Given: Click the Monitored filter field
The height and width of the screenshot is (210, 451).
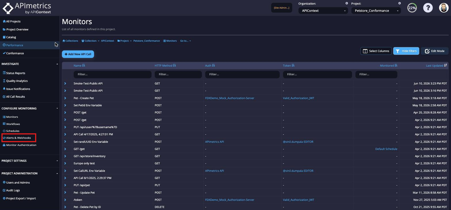Looking at the screenshot, I should (376, 74).
